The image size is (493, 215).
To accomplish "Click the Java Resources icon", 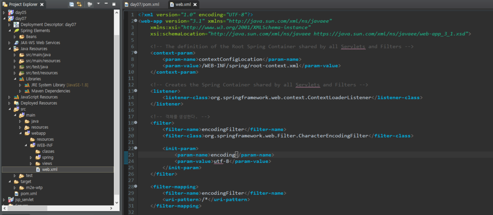I will pos(16,49).
